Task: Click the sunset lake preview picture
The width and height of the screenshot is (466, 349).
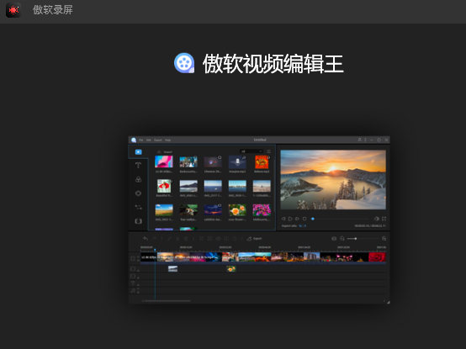Action: (x=333, y=180)
